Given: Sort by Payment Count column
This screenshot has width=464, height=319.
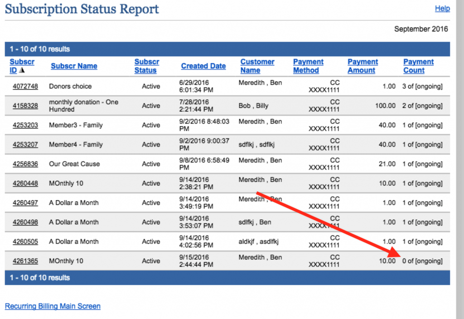Looking at the screenshot, I should (x=418, y=66).
